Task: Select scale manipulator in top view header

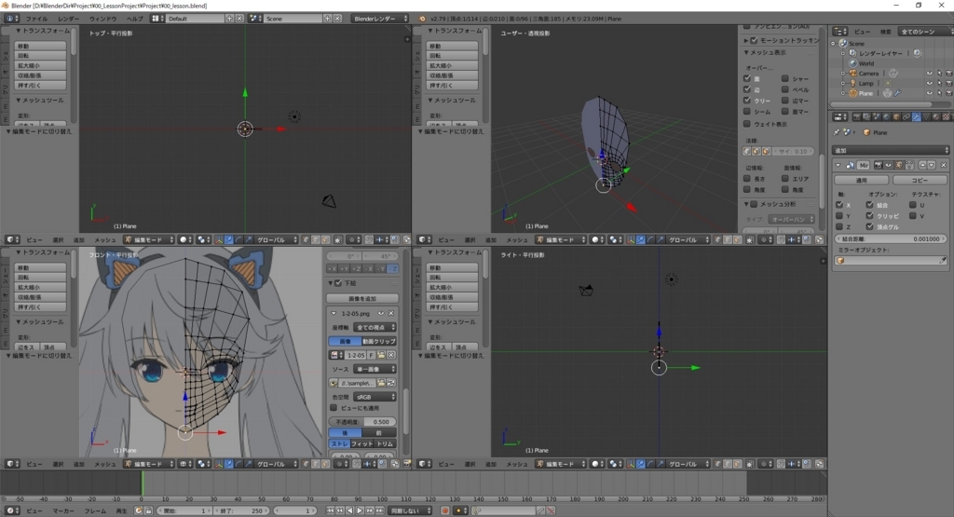Action: (x=248, y=239)
